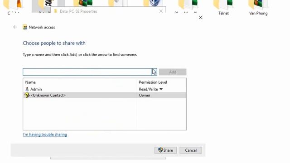Click the folder icon in Properties title bar

55,11
